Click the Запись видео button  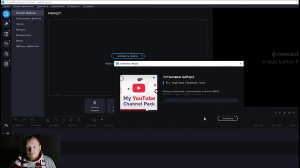click(x=95, y=106)
